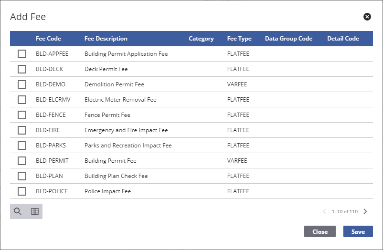Screen dimensions: 383x250
Task: Check the BLD-APPFEE fee checkbox
Action: (22, 54)
